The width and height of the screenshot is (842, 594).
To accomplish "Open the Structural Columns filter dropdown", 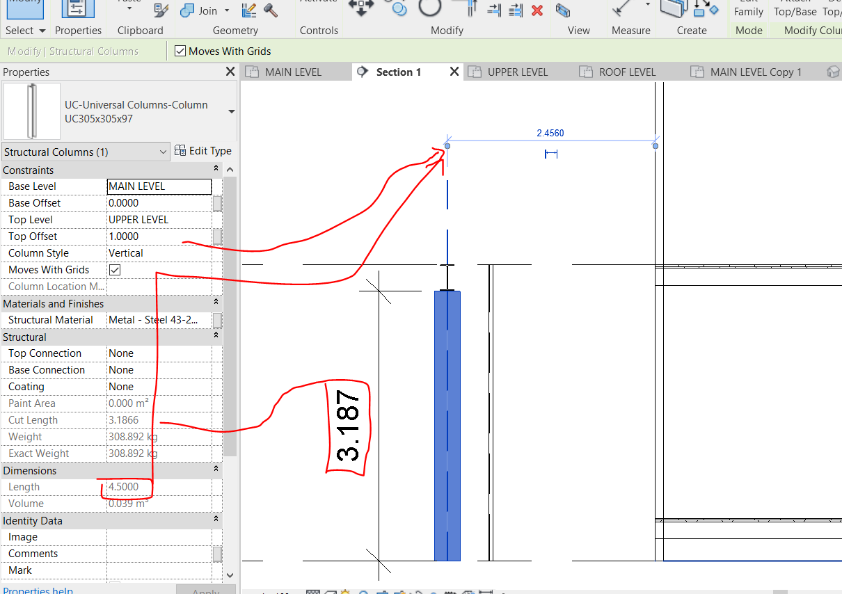I will tap(163, 152).
